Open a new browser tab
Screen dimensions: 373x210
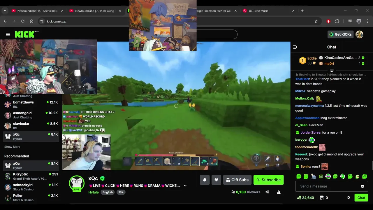tap(302, 11)
